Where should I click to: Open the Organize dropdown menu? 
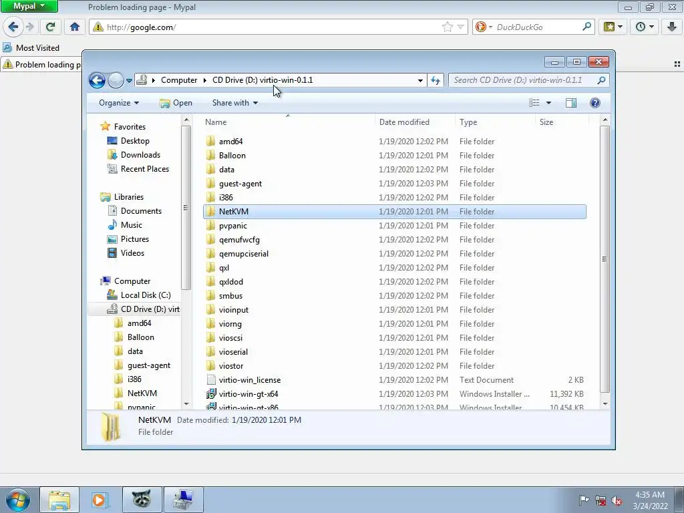119,103
